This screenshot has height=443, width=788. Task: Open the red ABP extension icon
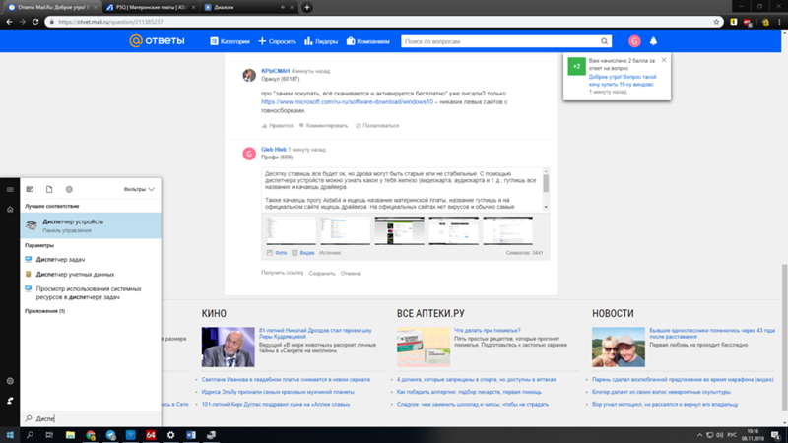748,22
